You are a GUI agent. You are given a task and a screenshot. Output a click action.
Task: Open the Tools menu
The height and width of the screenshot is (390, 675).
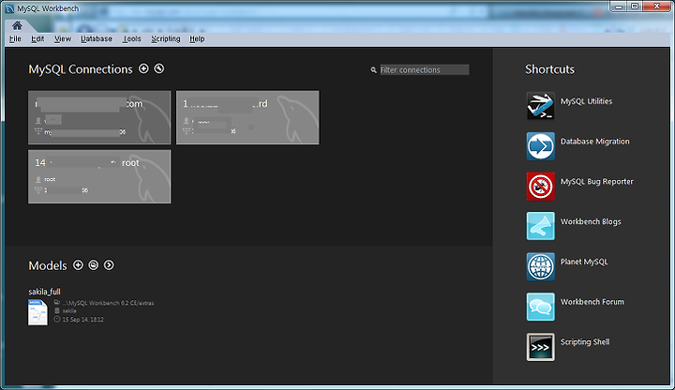[x=132, y=38]
